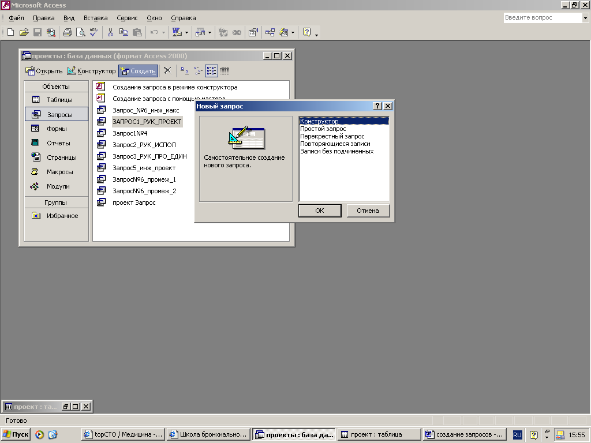Image resolution: width=591 pixels, height=443 pixels.
Task: Select Отчеты in the objects pane
Action: [57, 143]
